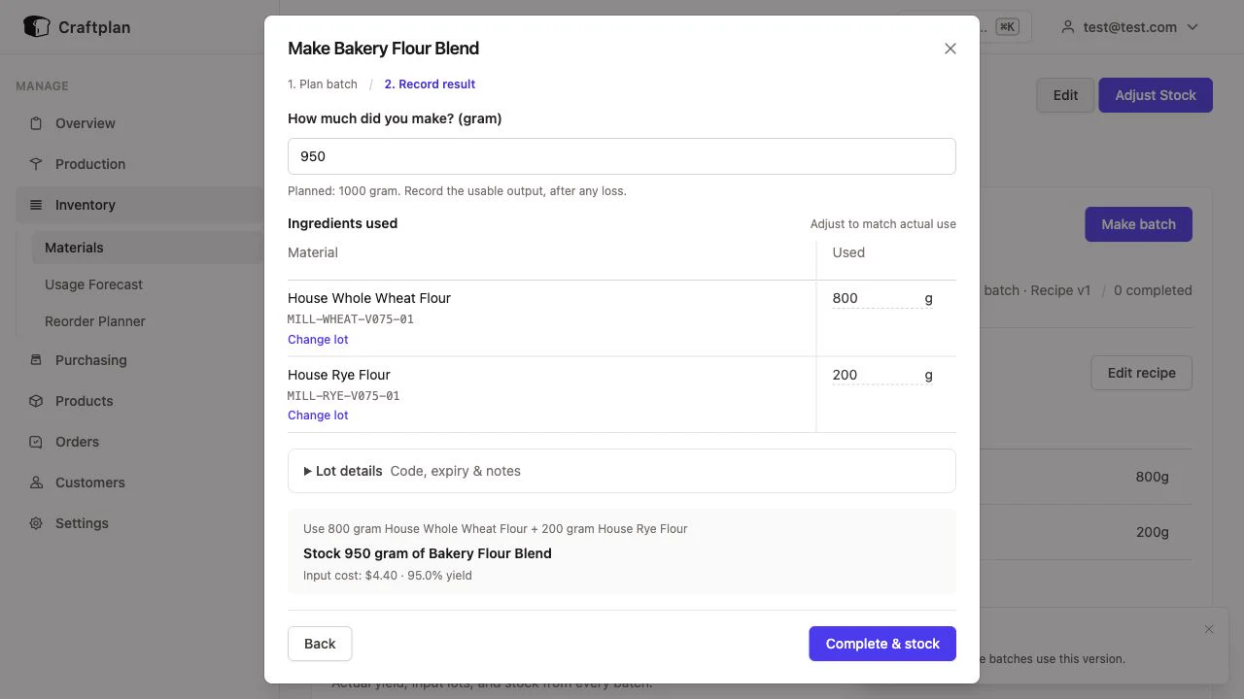Dismiss the notification toast with X
Image resolution: width=1244 pixels, height=699 pixels.
1209,629
